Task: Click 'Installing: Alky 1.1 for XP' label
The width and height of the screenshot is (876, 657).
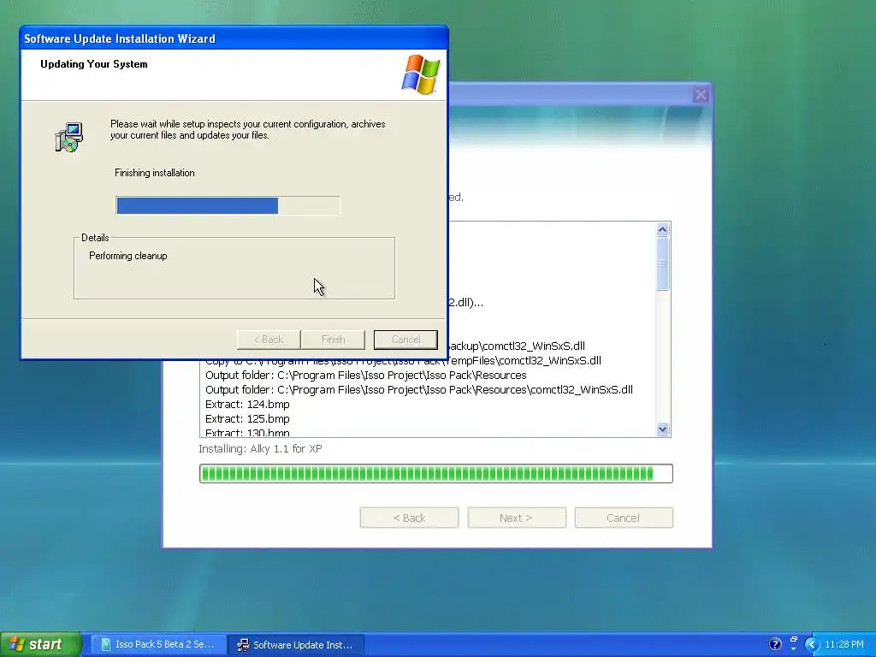Action: click(260, 448)
